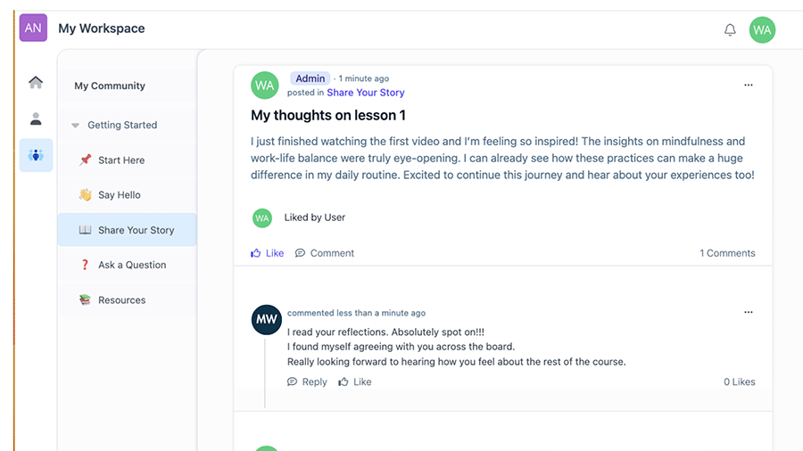Click the waving hand icon beside Say Hello
Viewport: 803px width, 451px height.
pyautogui.click(x=85, y=195)
